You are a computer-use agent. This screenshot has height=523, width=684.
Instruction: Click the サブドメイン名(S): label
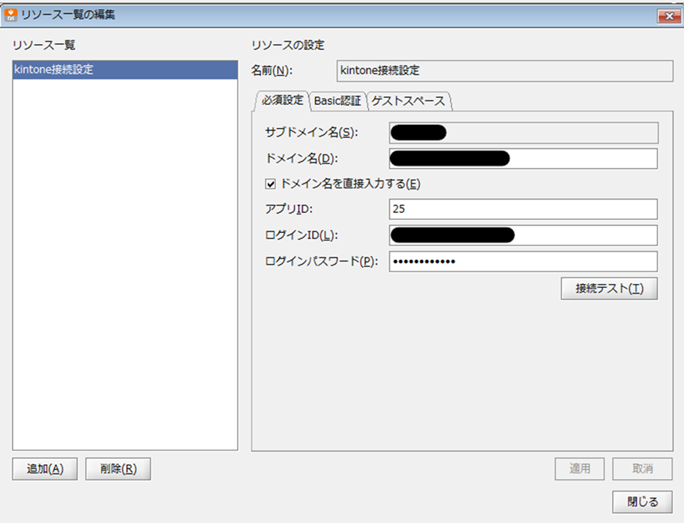pyautogui.click(x=311, y=133)
